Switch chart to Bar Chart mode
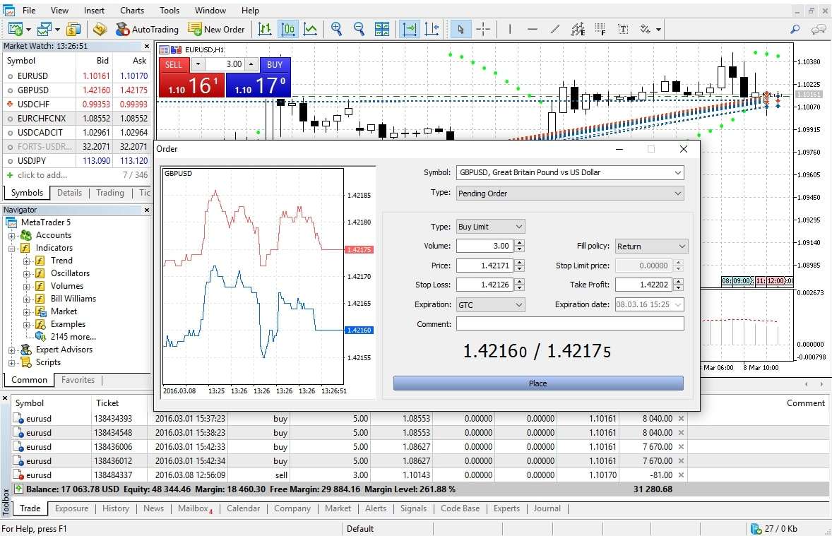Image resolution: width=832 pixels, height=536 pixels. [265, 29]
